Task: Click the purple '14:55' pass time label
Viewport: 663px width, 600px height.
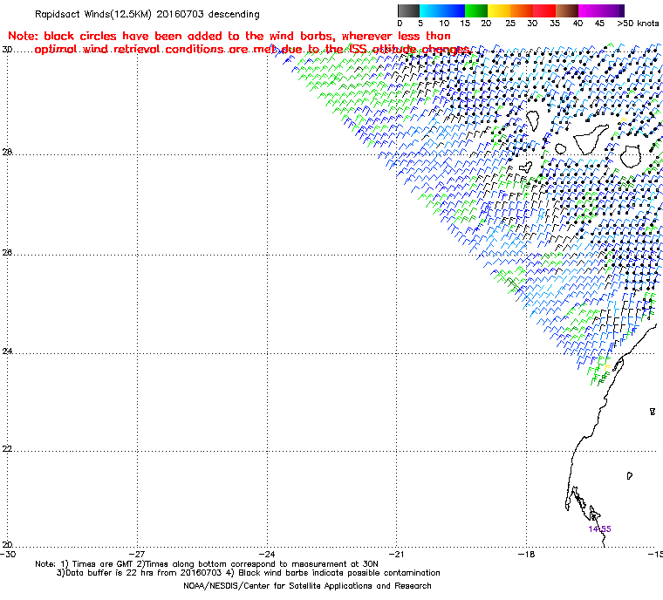Action: (x=599, y=529)
